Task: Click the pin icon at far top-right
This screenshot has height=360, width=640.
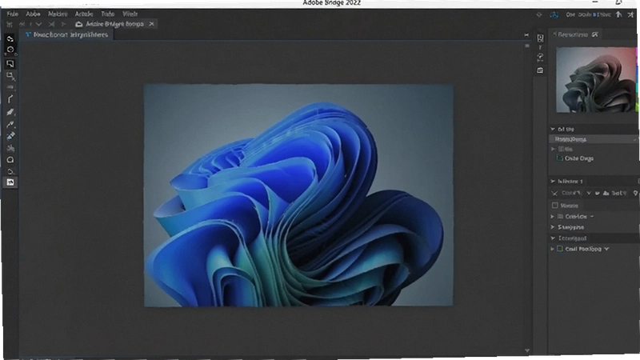Action: 630,14
